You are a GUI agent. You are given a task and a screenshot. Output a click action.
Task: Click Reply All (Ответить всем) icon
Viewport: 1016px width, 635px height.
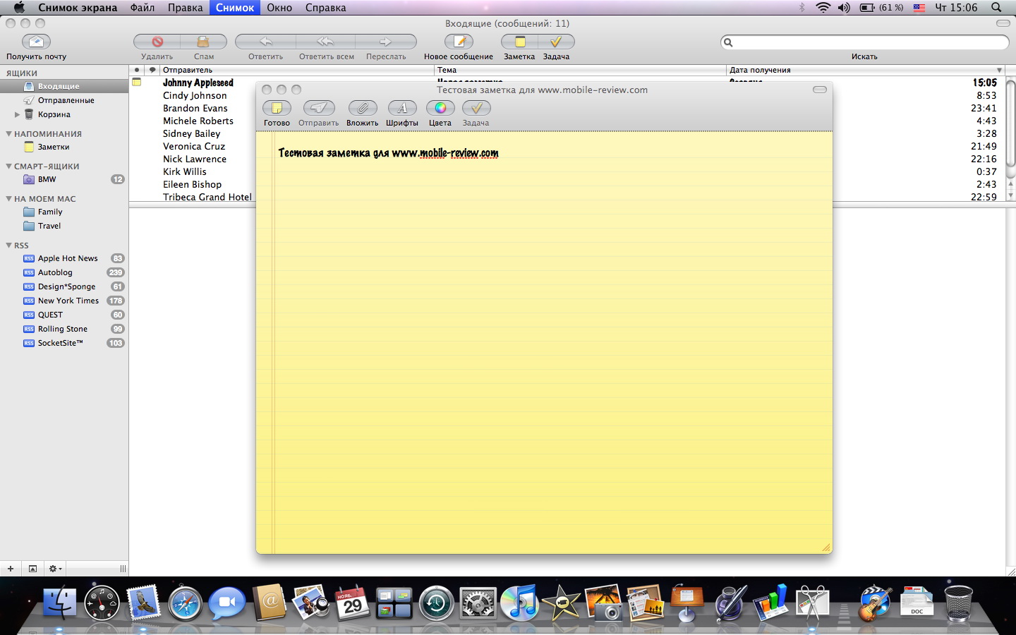326,42
